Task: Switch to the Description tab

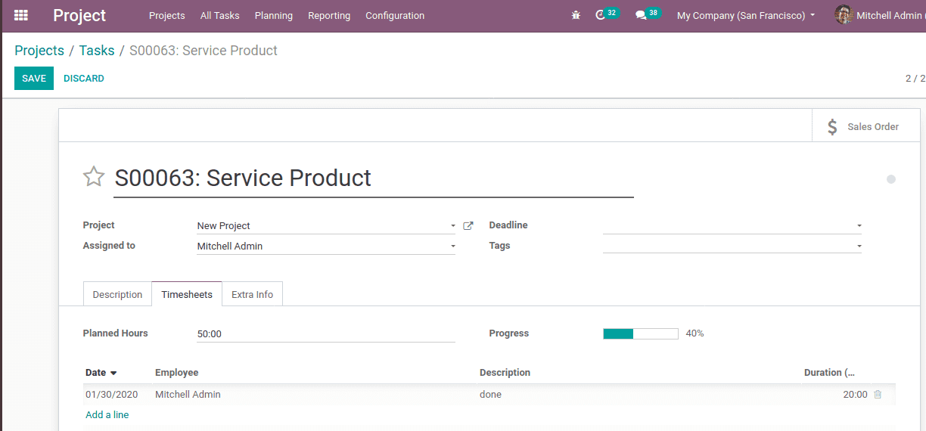Action: click(117, 294)
